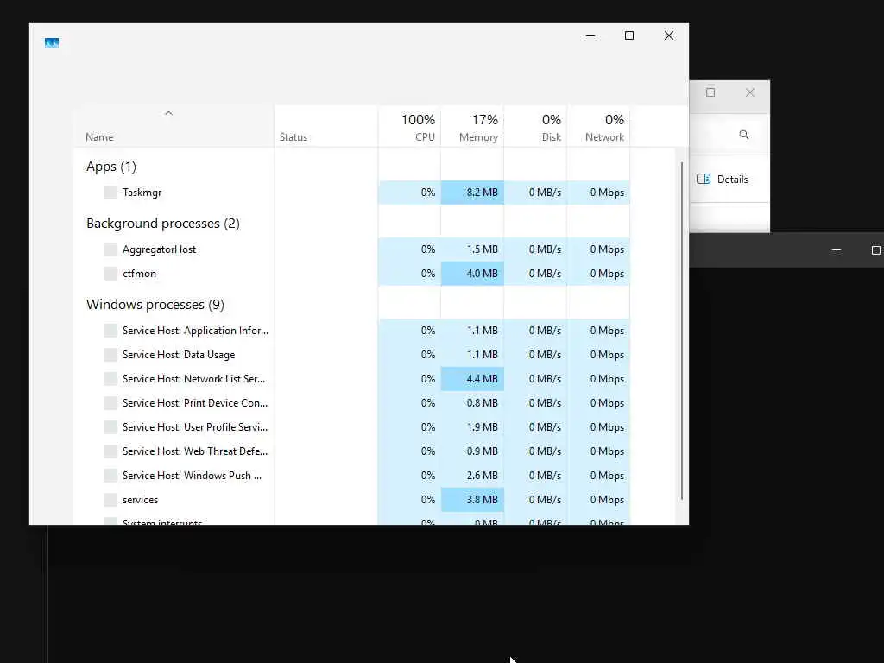Select Service Host: Web Threat Defe... row

352,451
